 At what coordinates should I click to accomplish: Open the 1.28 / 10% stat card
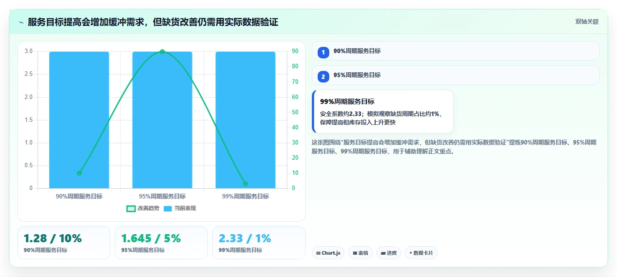pos(64,243)
